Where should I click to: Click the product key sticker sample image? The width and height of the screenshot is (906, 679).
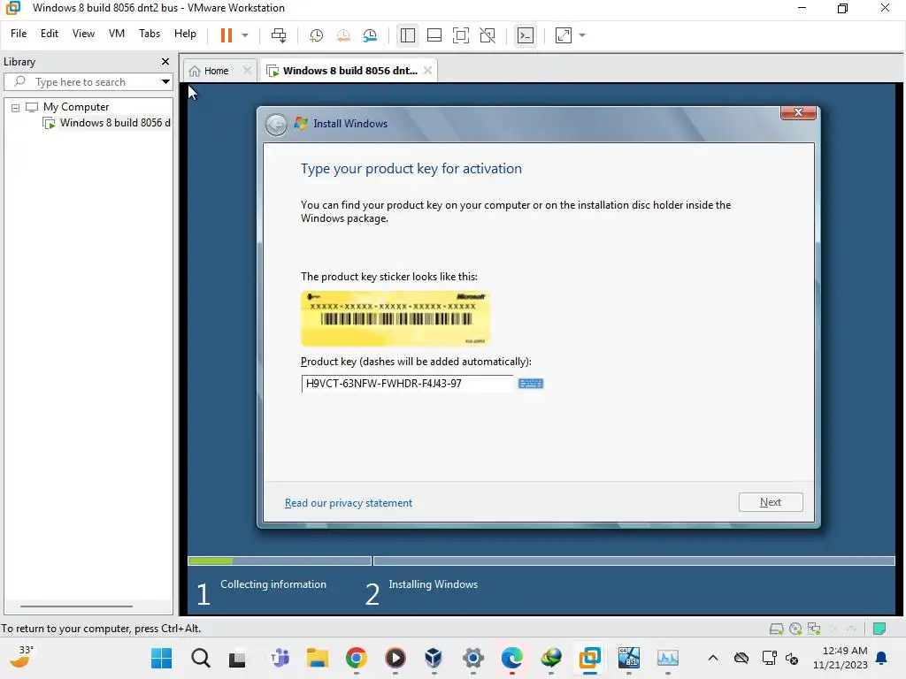[395, 318]
